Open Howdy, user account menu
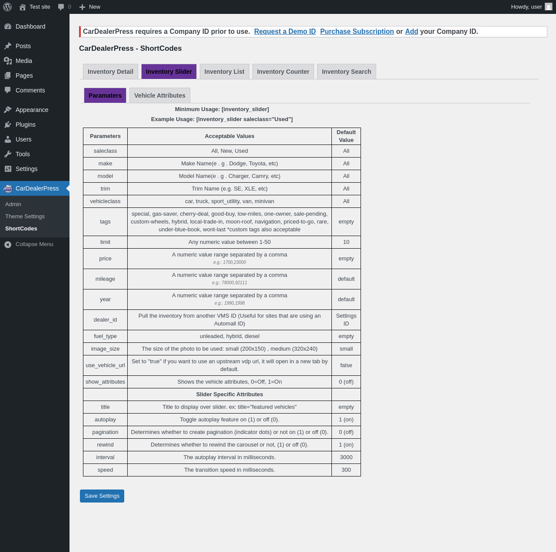This screenshot has height=552, width=556. click(531, 7)
